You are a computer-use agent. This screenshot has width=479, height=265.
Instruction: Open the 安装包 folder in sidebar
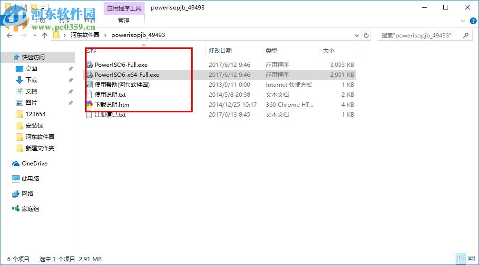coord(34,126)
